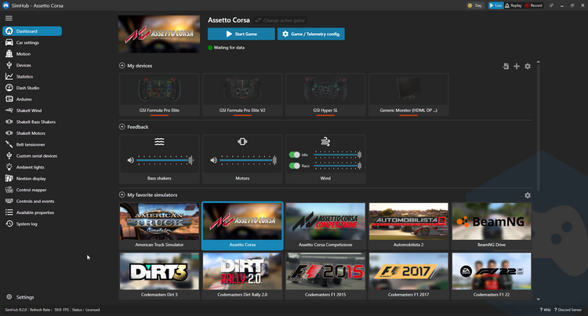588x316 pixels.
Task: Toggle the Wind Idle switch
Action: 294,154
